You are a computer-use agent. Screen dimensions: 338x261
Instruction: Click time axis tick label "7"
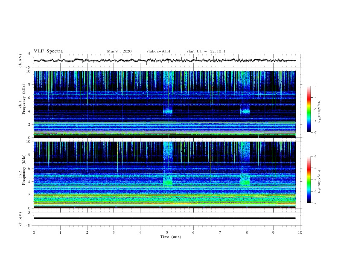click(x=220, y=232)
